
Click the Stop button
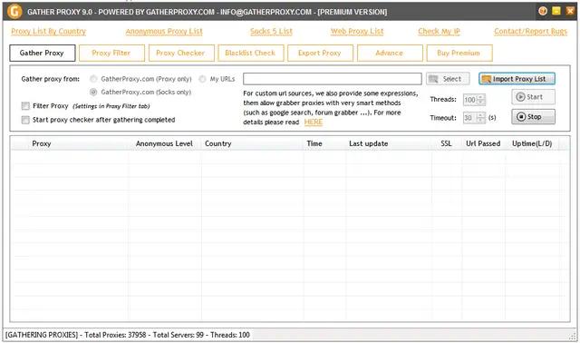point(533,117)
